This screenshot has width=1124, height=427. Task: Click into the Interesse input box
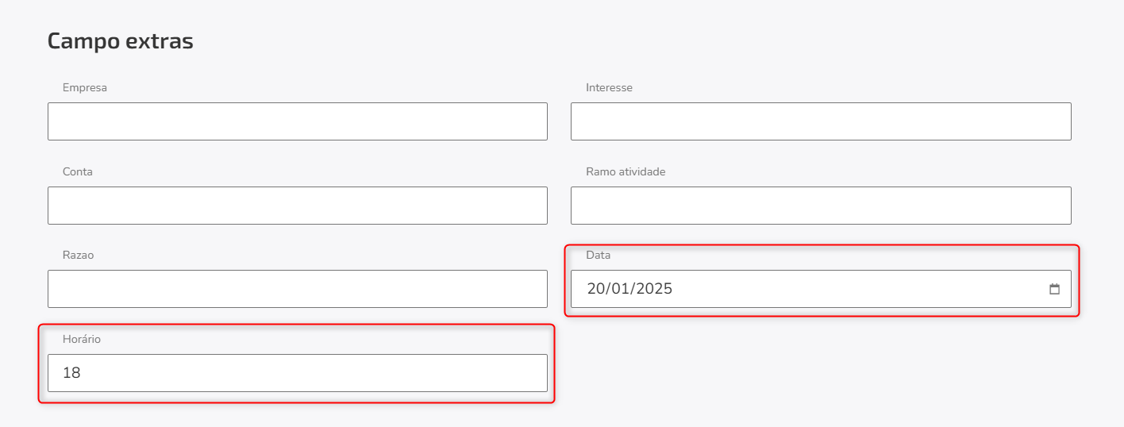[821, 121]
